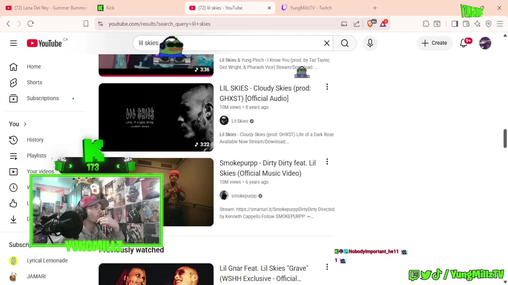
Task: Open the Brave Shields lion icon
Action: click(x=370, y=24)
